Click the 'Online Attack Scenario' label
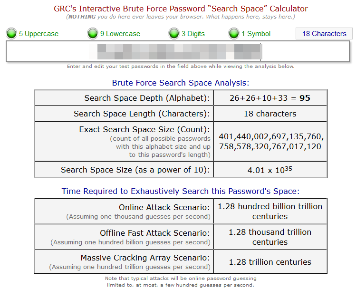This screenshot has width=356, height=289. coord(164,207)
